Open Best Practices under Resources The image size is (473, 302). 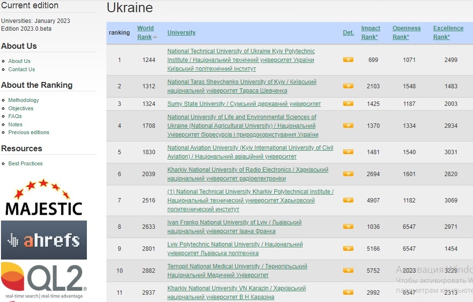25,163
